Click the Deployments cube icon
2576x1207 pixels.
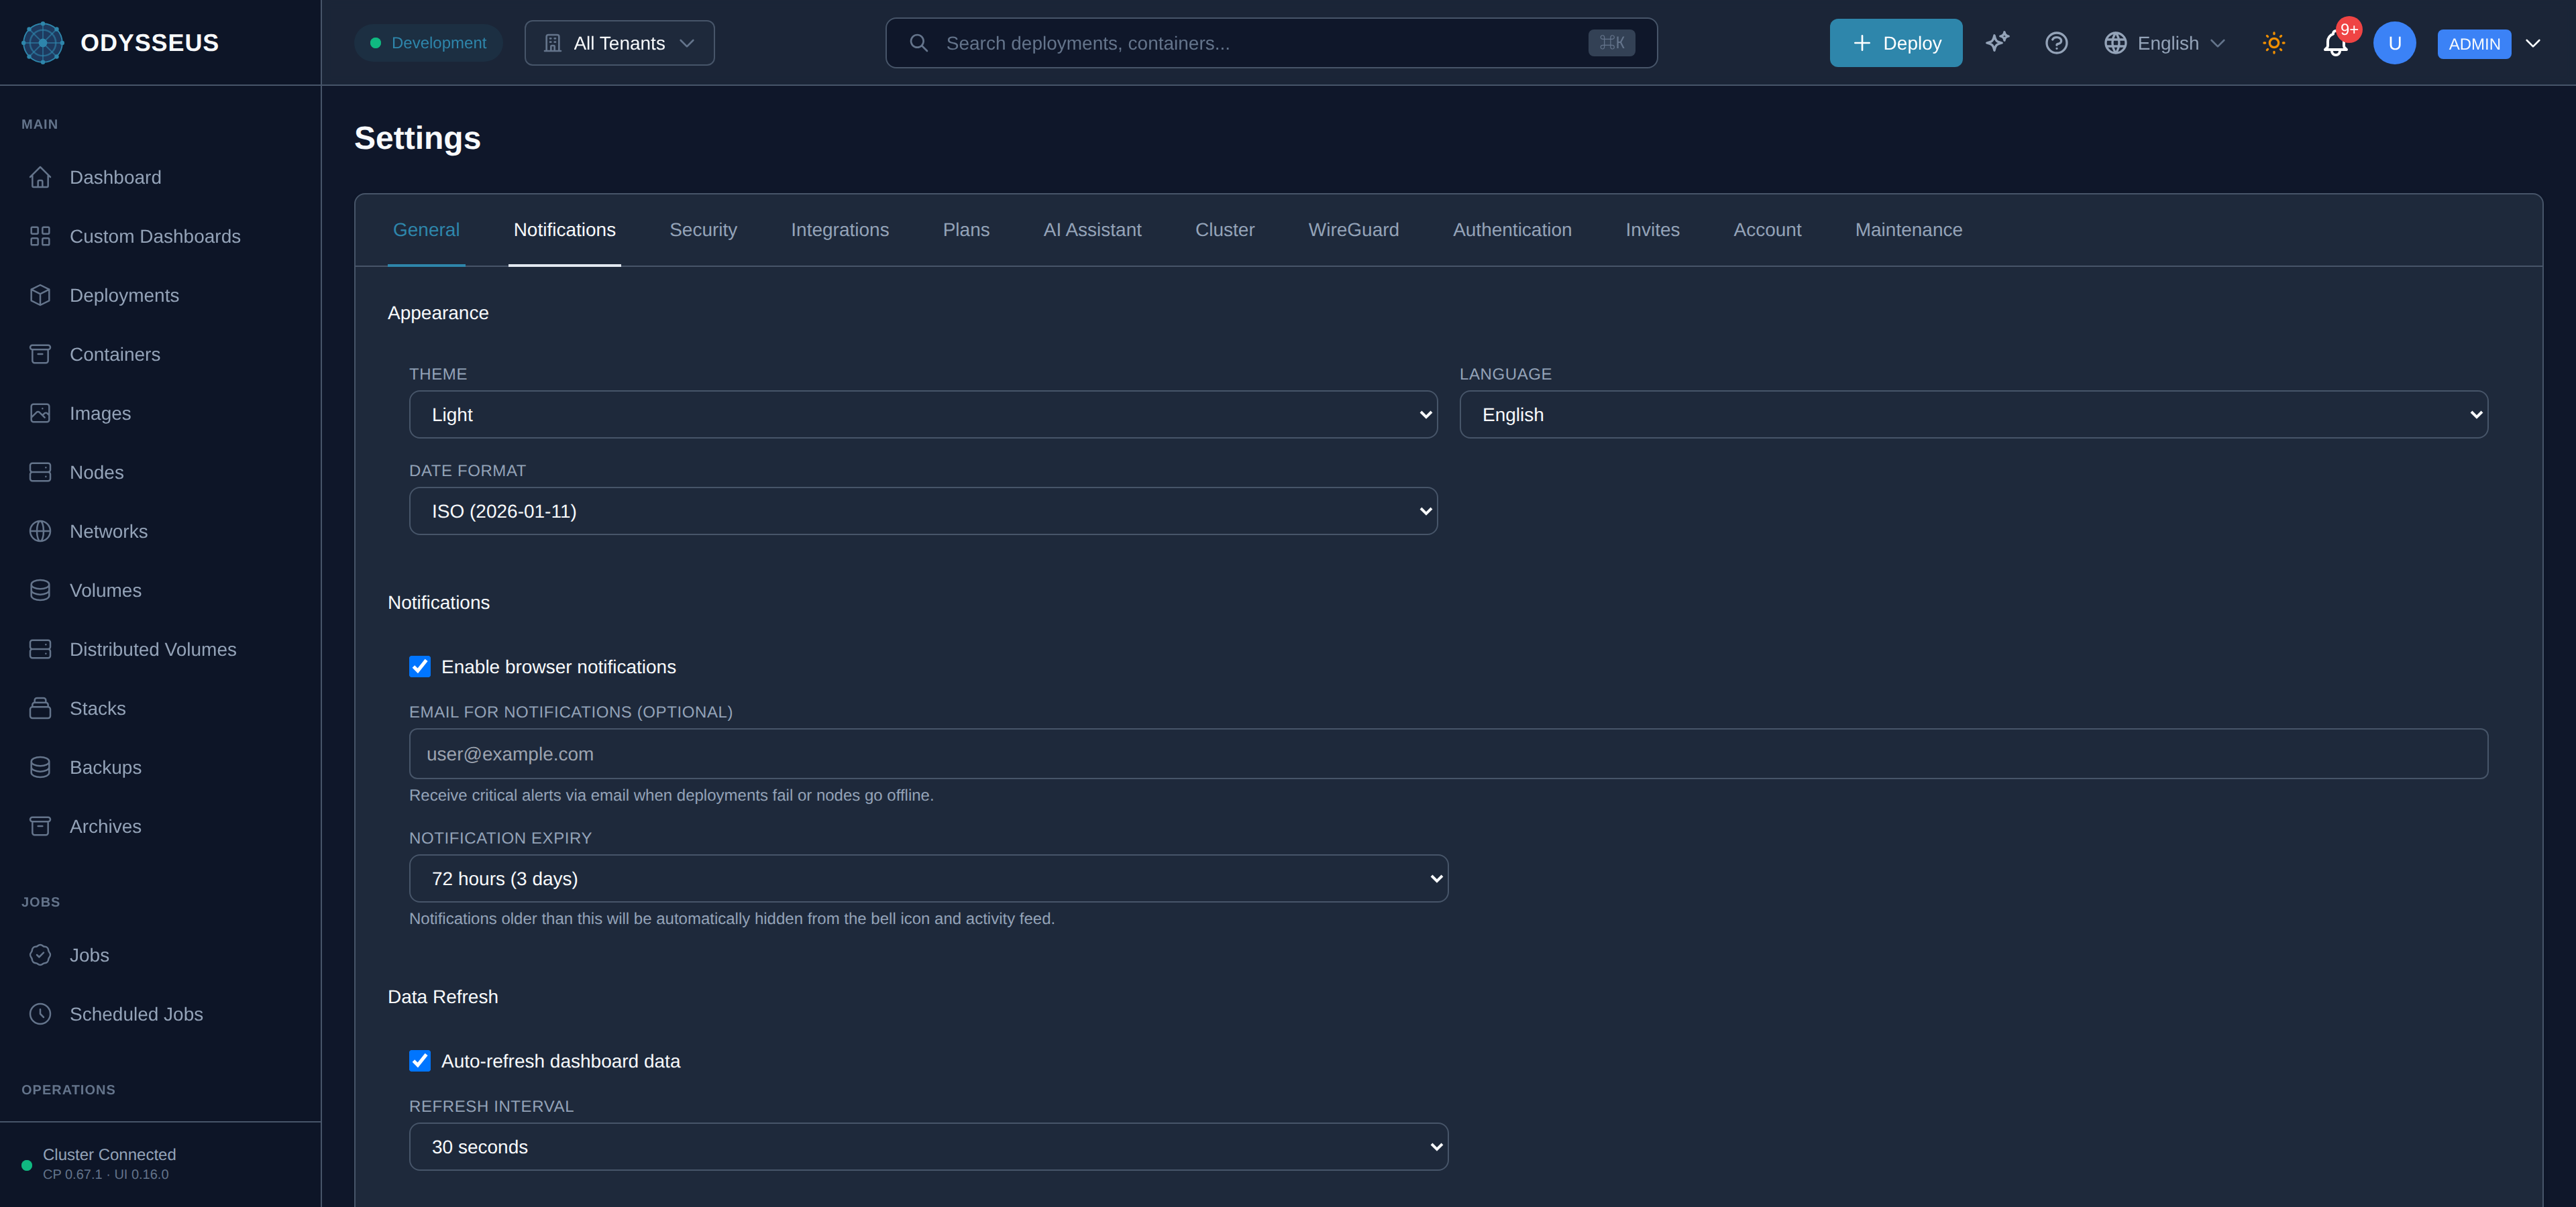[40, 295]
